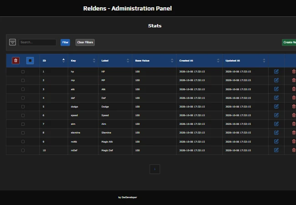Check the checkbox for row ID 1
This screenshot has width=296, height=205.
coord(23,72)
